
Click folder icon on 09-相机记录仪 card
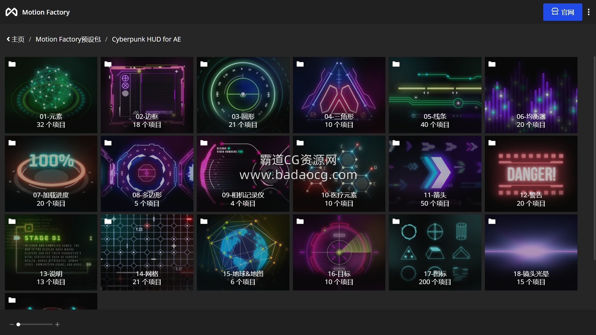point(204,143)
